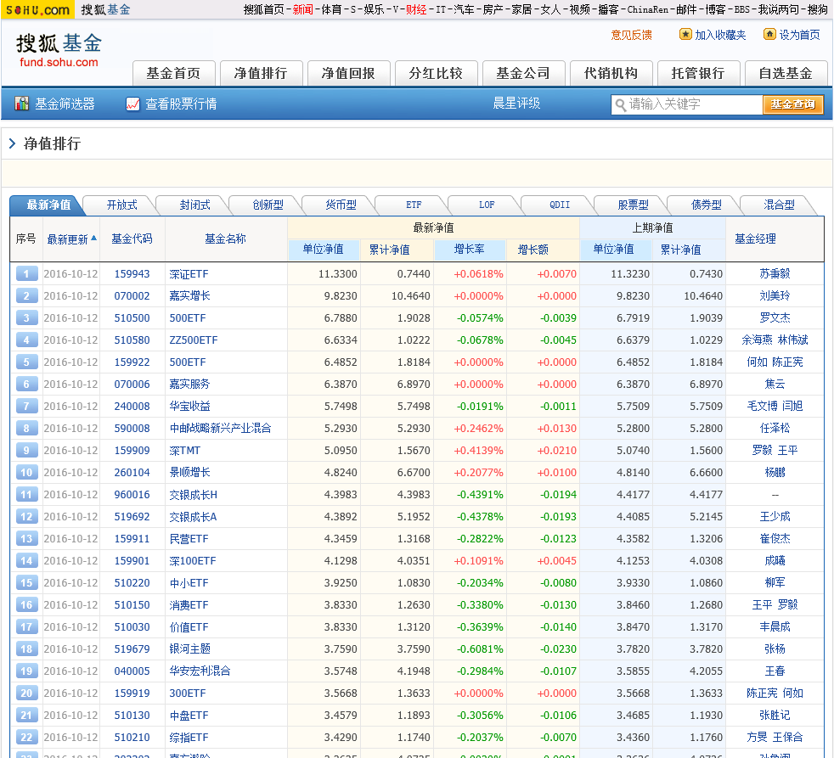Sort by 增长率 column header
The height and width of the screenshot is (758, 834).
[x=469, y=250]
